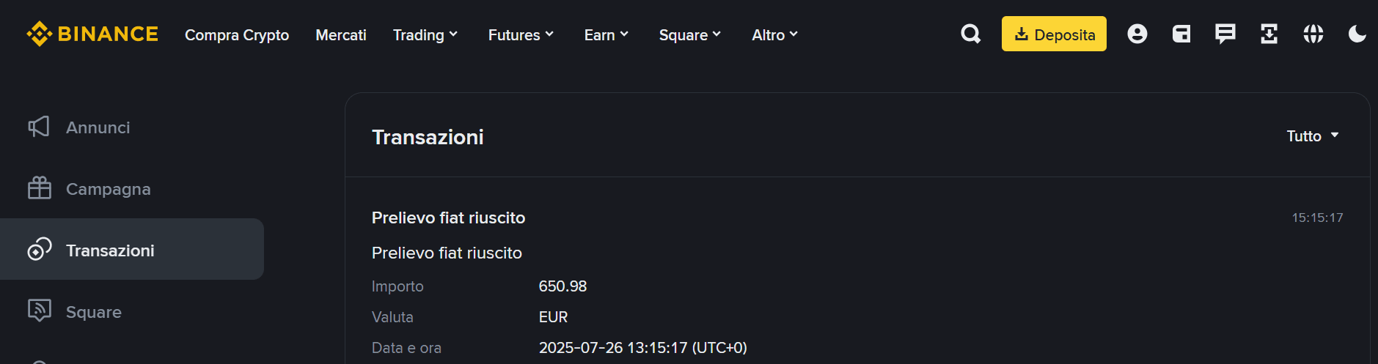The height and width of the screenshot is (364, 1378).
Task: Open the Prelievo fiat riuscito notification
Action: 449,218
